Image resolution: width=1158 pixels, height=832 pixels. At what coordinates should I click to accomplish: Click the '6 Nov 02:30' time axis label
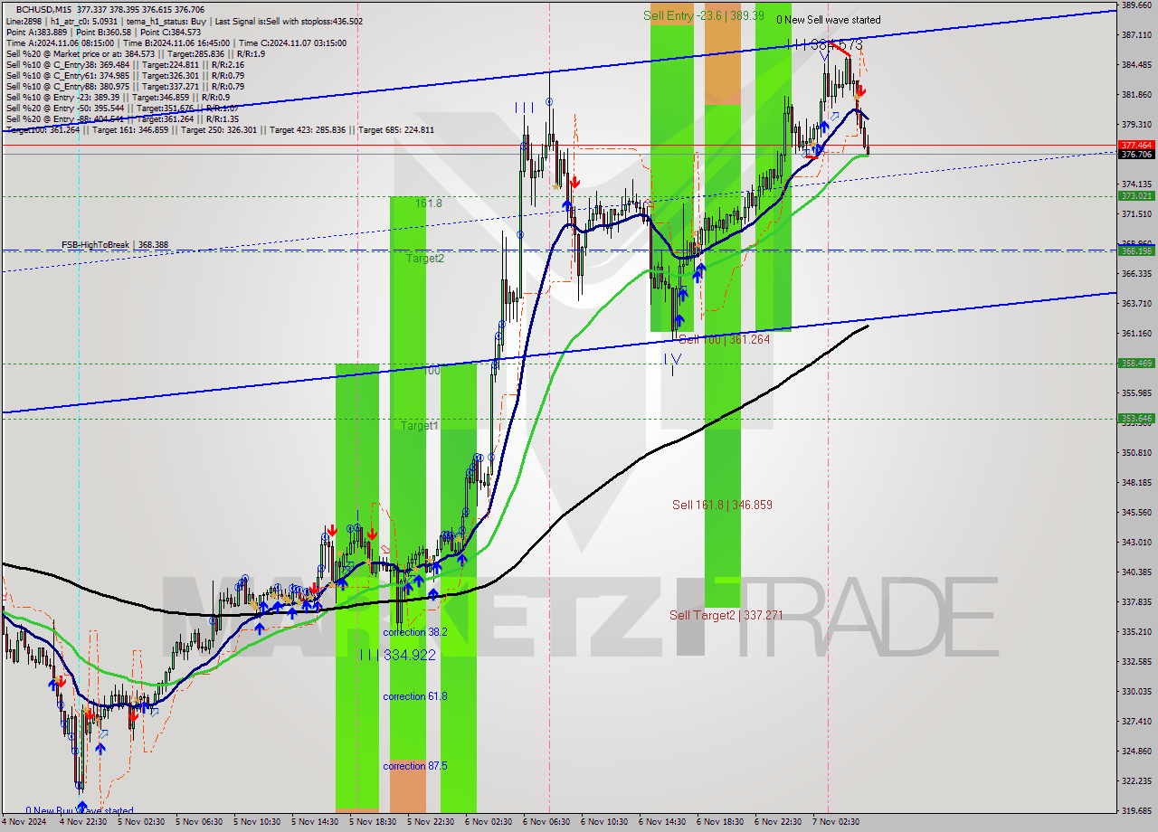click(x=489, y=822)
